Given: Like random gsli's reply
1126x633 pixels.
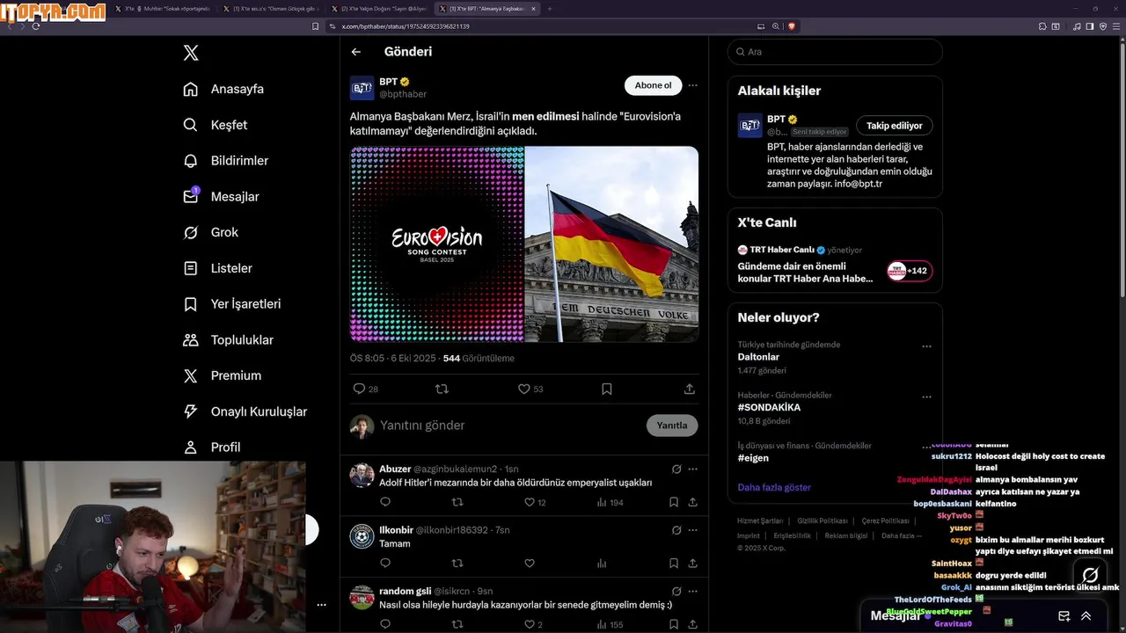Looking at the screenshot, I should click(x=533, y=624).
